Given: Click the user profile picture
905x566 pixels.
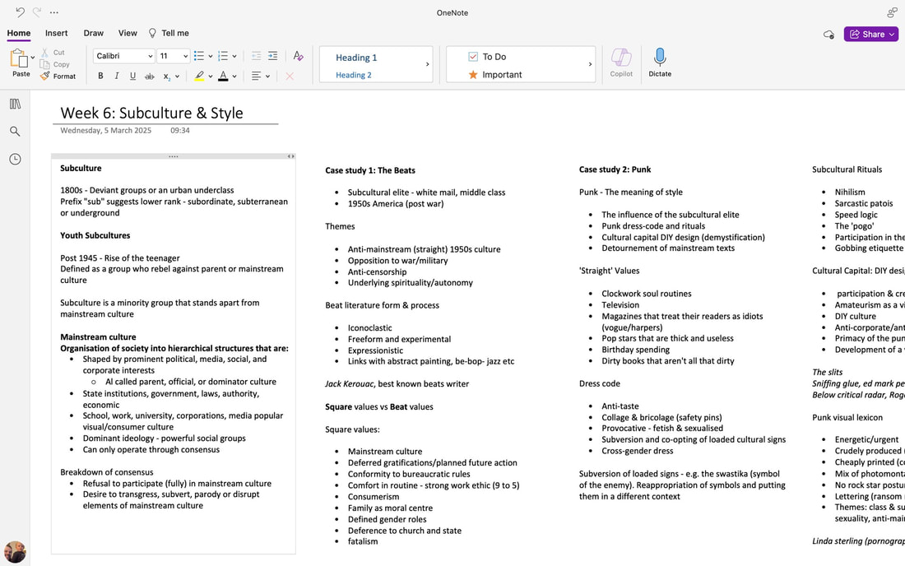Looking at the screenshot, I should point(15,552).
